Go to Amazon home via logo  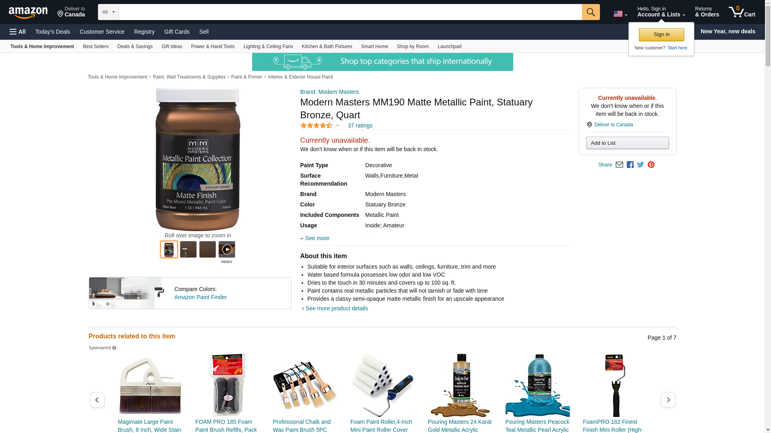click(x=28, y=12)
